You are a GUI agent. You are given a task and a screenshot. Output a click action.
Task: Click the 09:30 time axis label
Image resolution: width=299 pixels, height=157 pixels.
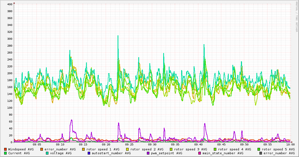pyautogui.click(x=152, y=145)
